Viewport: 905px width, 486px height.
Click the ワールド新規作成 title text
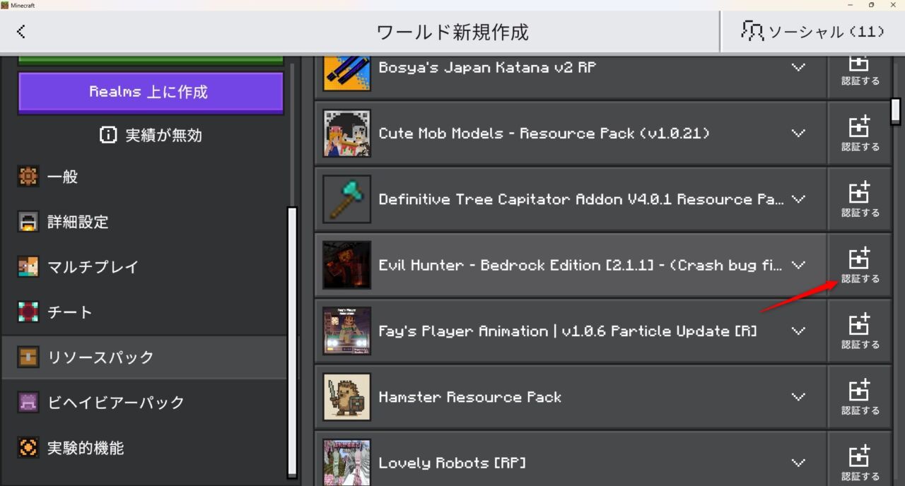pyautogui.click(x=452, y=32)
